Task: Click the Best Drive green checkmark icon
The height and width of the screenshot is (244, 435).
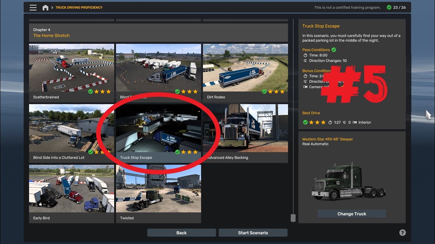Action: [x=305, y=122]
